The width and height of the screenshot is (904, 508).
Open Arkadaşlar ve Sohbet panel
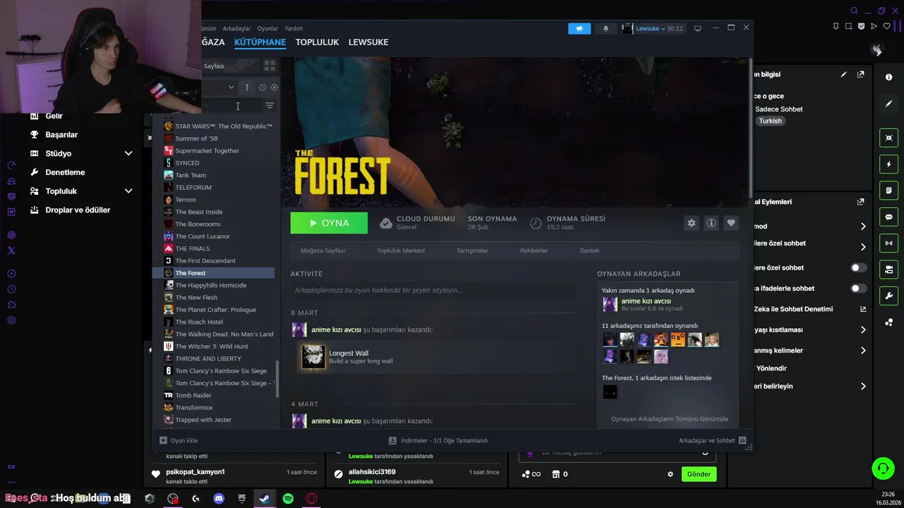(712, 440)
